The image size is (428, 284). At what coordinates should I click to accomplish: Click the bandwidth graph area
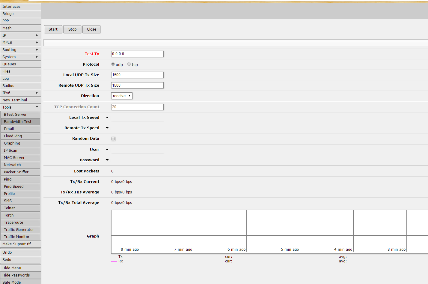tap(269, 232)
